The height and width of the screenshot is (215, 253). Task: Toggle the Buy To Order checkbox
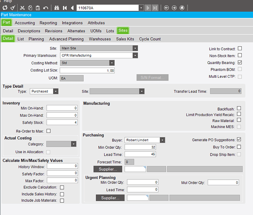(x=239, y=147)
